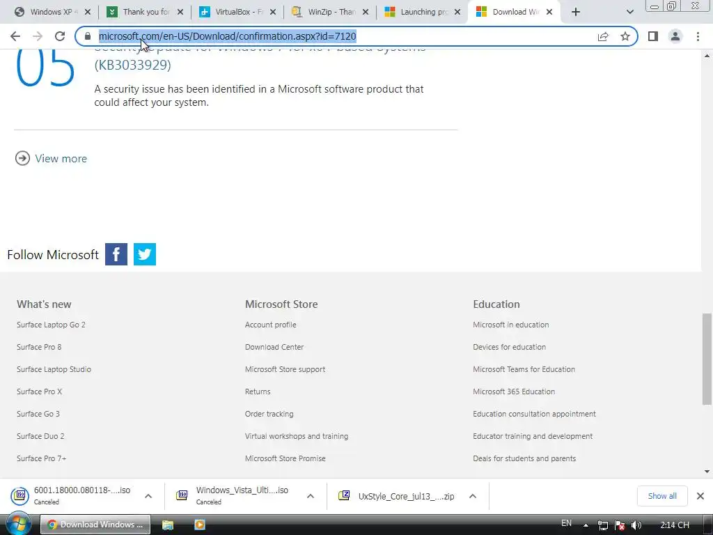The image size is (713, 535).
Task: Open Virtual workshops and training link
Action: tap(297, 436)
